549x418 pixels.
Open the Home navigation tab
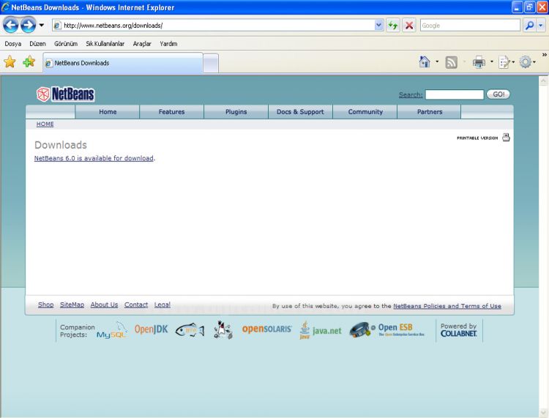(x=108, y=112)
